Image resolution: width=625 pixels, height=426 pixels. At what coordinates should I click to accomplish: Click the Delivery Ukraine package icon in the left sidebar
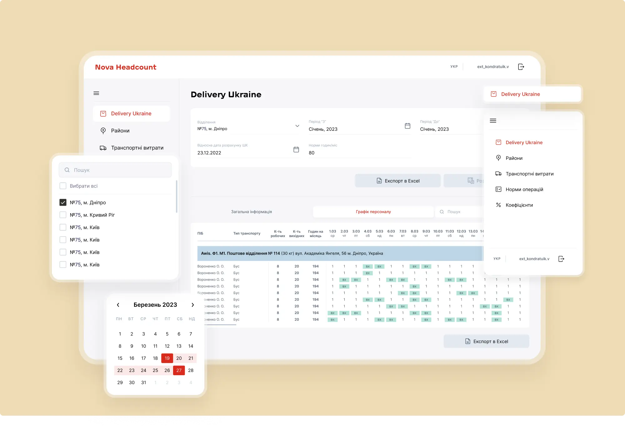pos(103,114)
